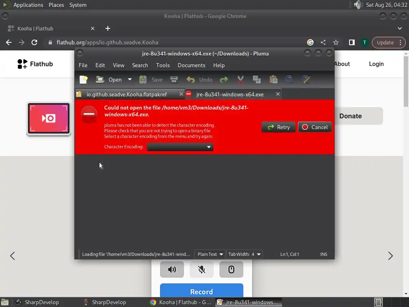Expand the Open recent files arrow
This screenshot has width=409, height=307.
[x=130, y=80]
